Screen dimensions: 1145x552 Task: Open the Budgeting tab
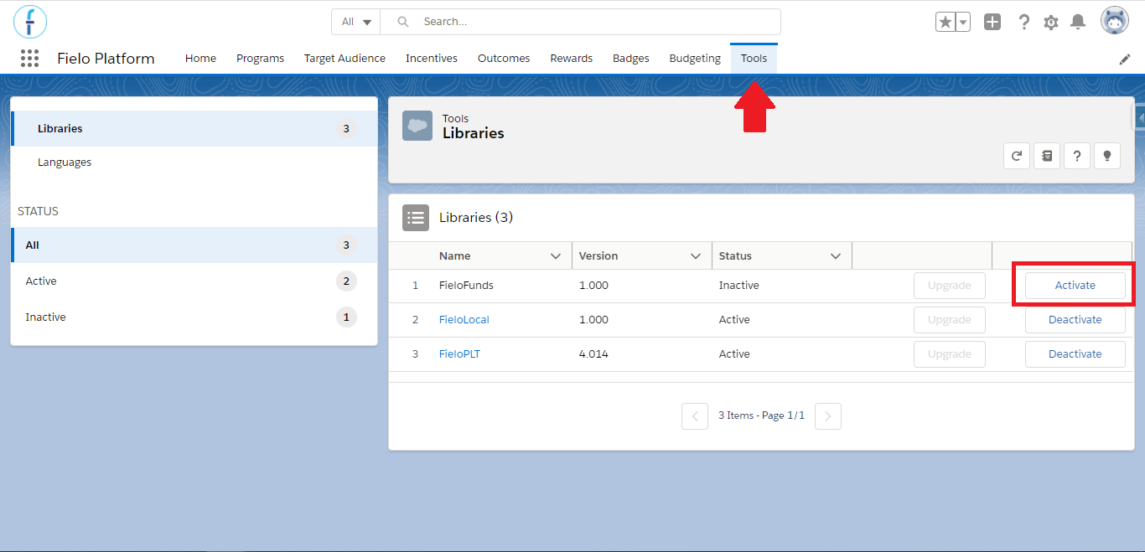click(695, 59)
